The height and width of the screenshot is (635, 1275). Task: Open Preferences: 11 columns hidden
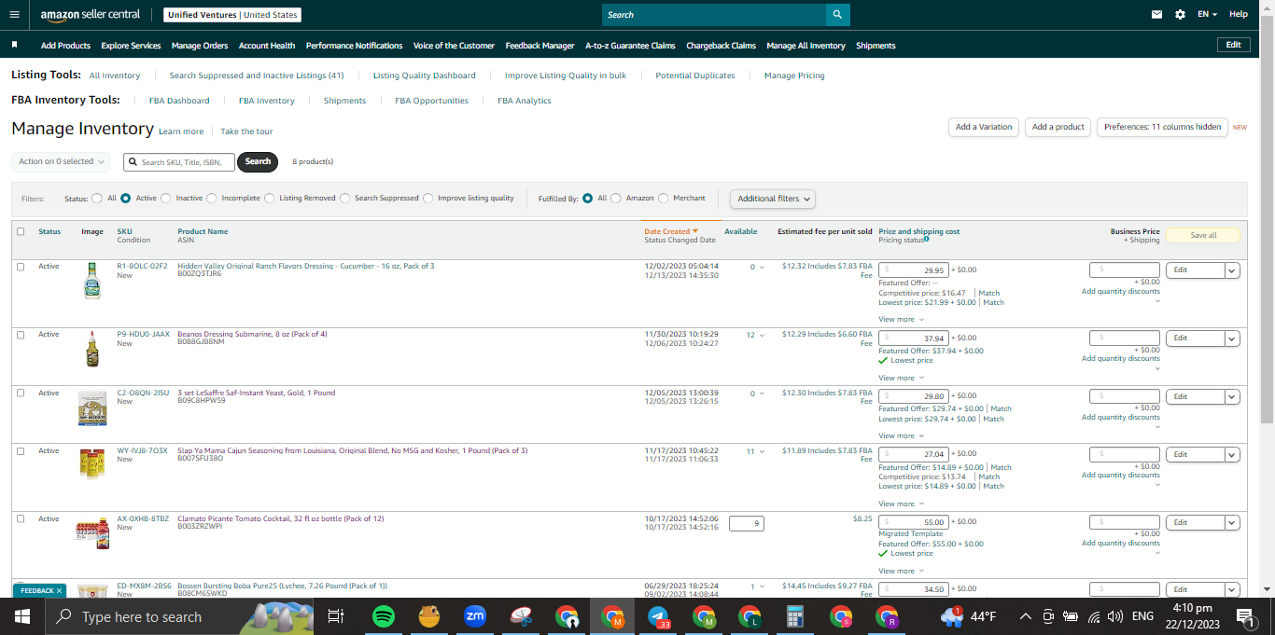[1162, 127]
